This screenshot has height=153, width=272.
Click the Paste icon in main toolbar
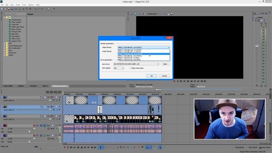[30, 9]
